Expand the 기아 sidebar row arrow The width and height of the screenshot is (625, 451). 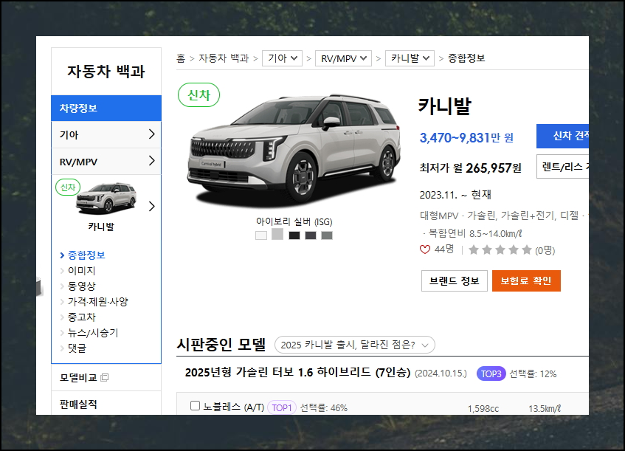tap(151, 134)
